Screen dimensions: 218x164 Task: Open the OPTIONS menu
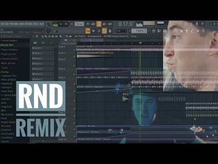coord(28,24)
